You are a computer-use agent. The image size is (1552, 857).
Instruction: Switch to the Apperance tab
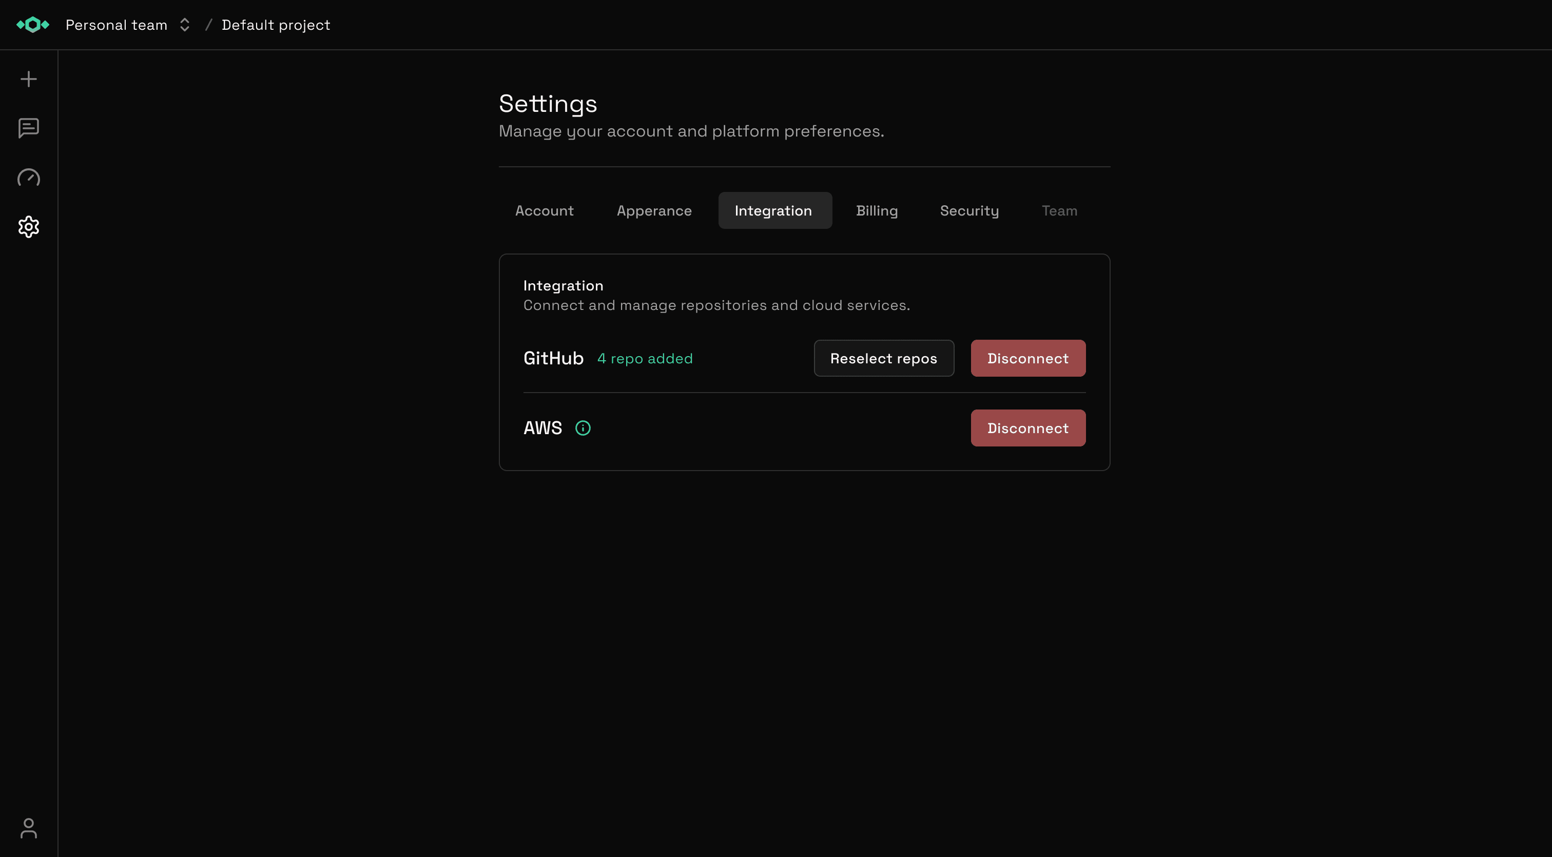pyautogui.click(x=654, y=210)
